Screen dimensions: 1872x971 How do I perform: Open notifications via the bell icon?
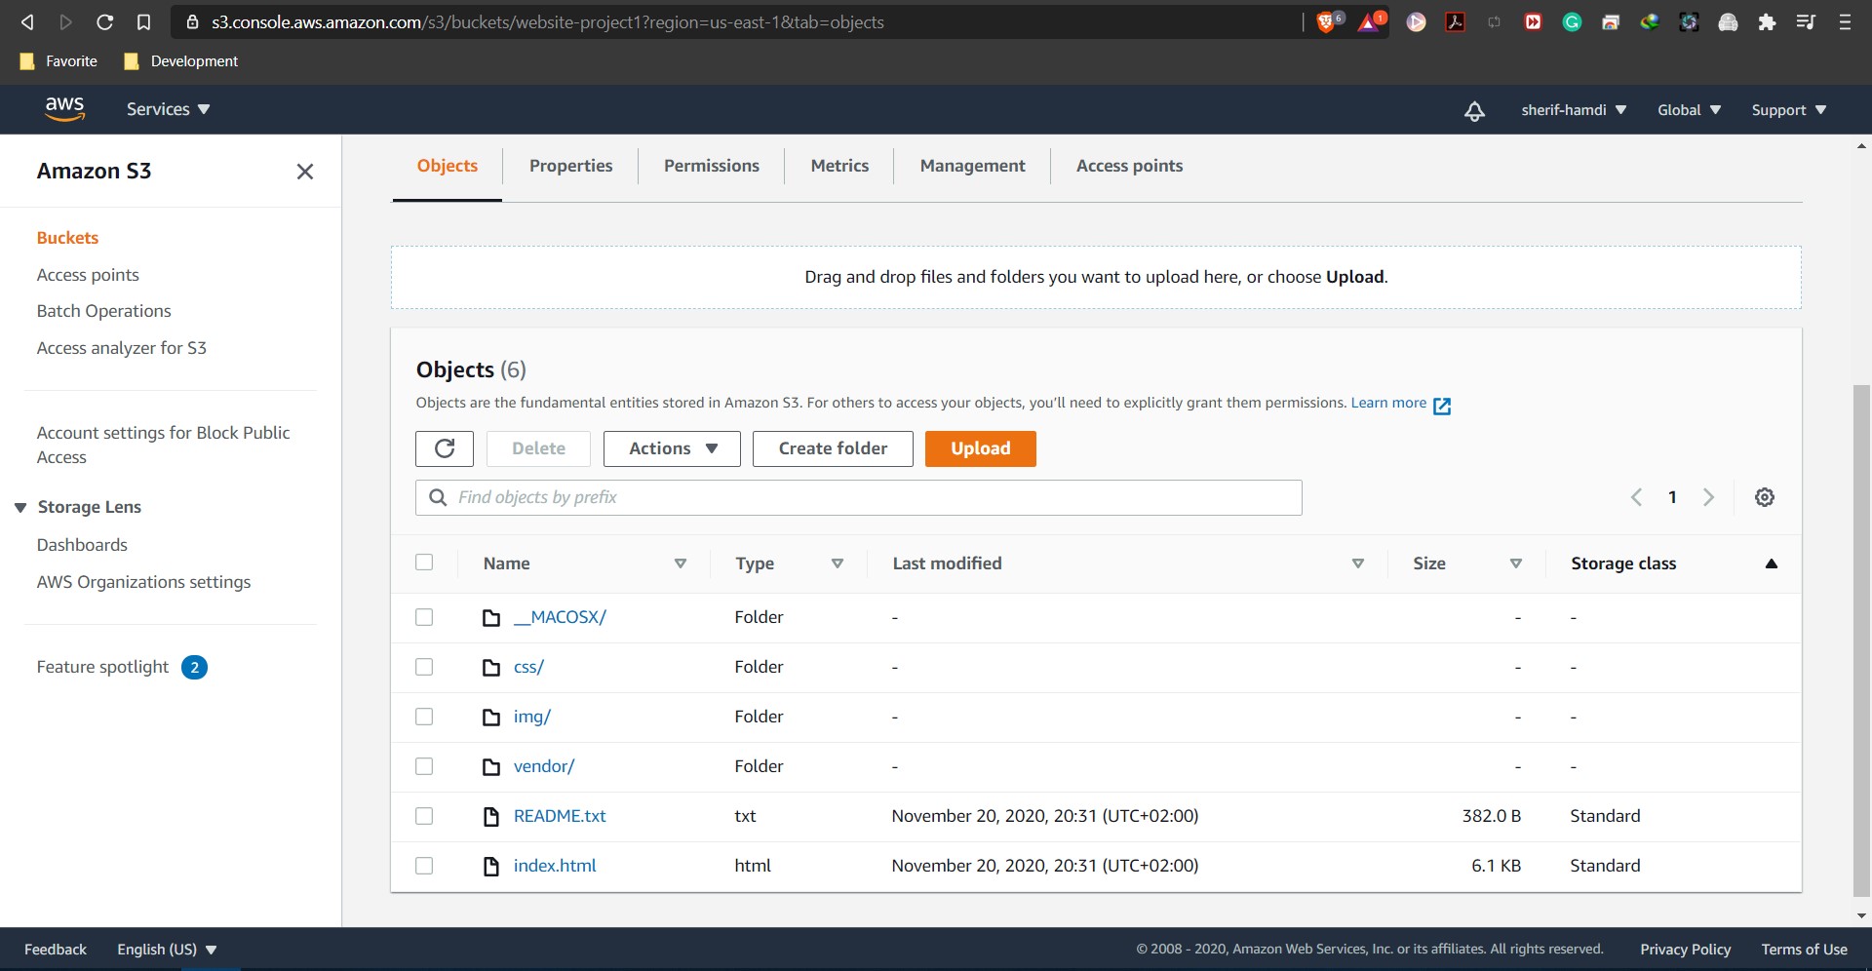pyautogui.click(x=1473, y=110)
